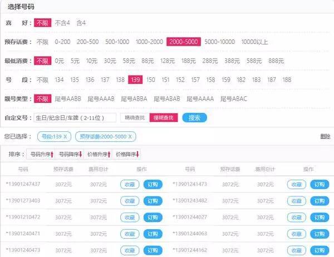Image resolution: width=334 pixels, height=257 pixels.
Task: Click the 删除 link to clear selections
Action: click(325, 136)
